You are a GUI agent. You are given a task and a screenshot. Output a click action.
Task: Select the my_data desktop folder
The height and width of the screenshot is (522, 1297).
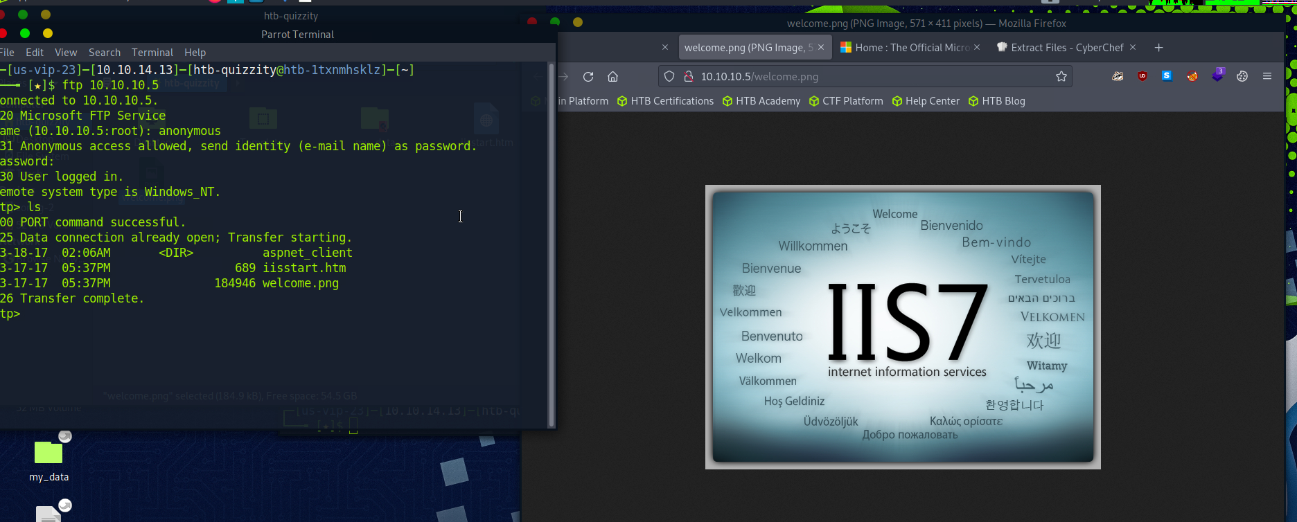pos(48,460)
